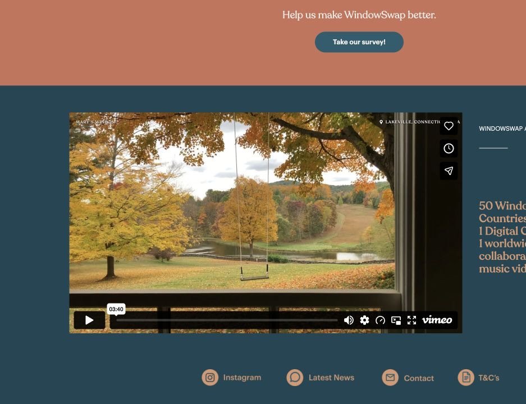Open the video settings gear
526x404 pixels.
(365, 320)
